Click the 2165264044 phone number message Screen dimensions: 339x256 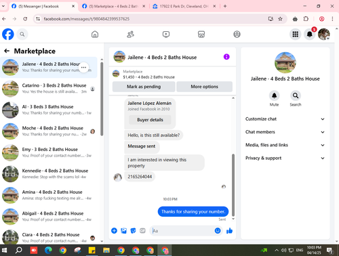[140, 177]
